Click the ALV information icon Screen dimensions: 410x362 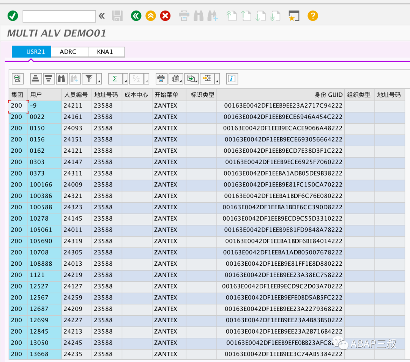(x=232, y=78)
